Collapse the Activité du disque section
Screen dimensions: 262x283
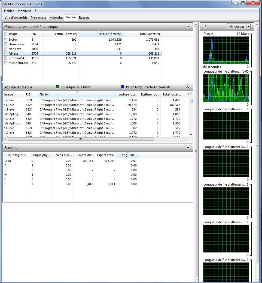pos(187,87)
